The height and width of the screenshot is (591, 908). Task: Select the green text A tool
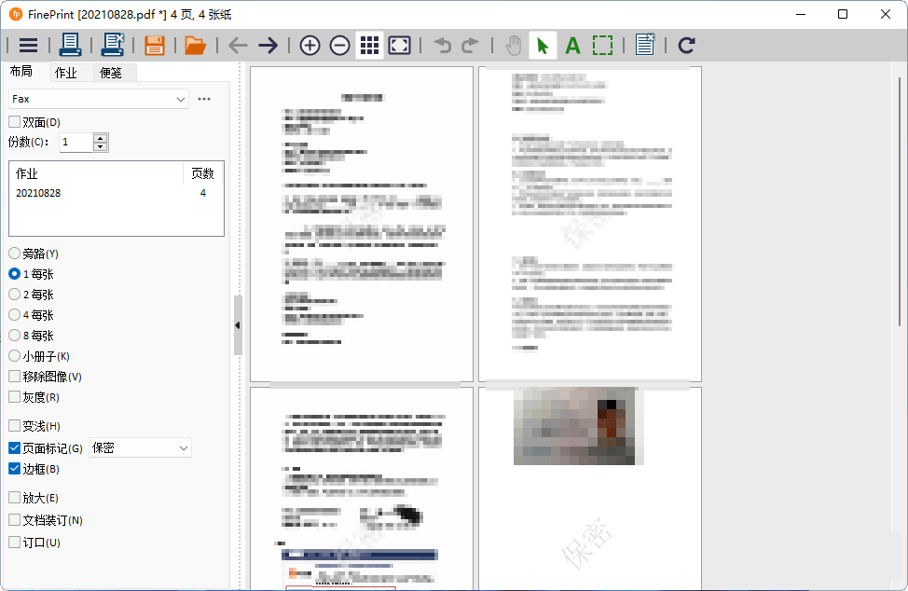[572, 45]
